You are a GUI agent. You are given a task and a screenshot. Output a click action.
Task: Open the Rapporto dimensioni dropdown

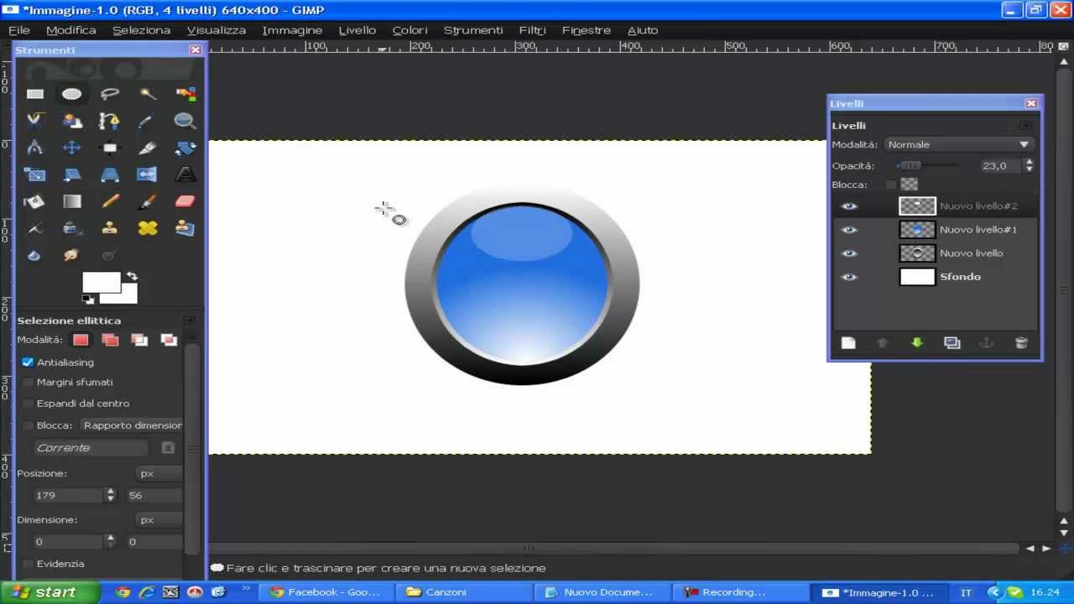click(131, 425)
